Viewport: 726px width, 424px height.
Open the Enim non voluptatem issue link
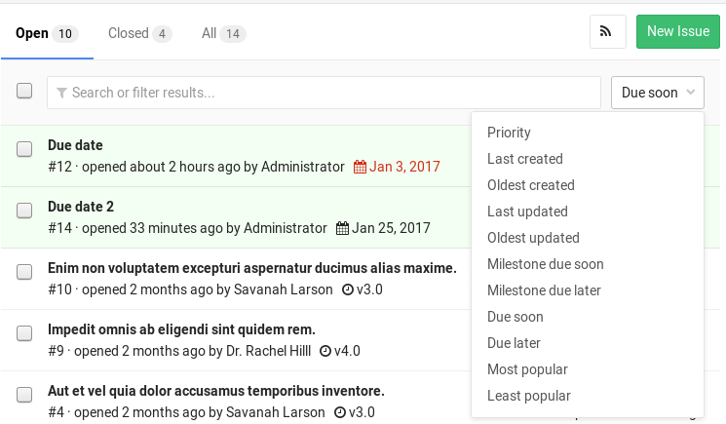click(252, 268)
